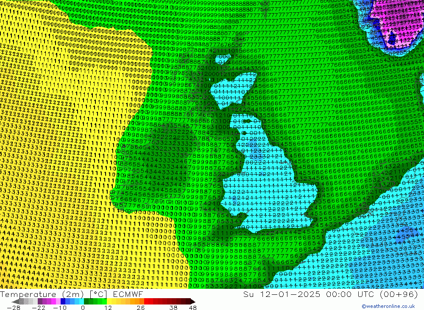Click the "-28" legend value

click(x=14, y=307)
